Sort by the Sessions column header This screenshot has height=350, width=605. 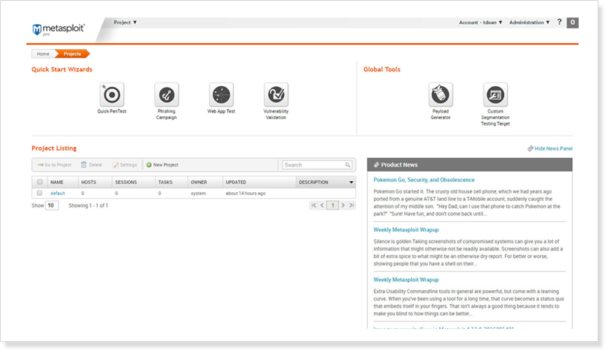click(x=126, y=182)
